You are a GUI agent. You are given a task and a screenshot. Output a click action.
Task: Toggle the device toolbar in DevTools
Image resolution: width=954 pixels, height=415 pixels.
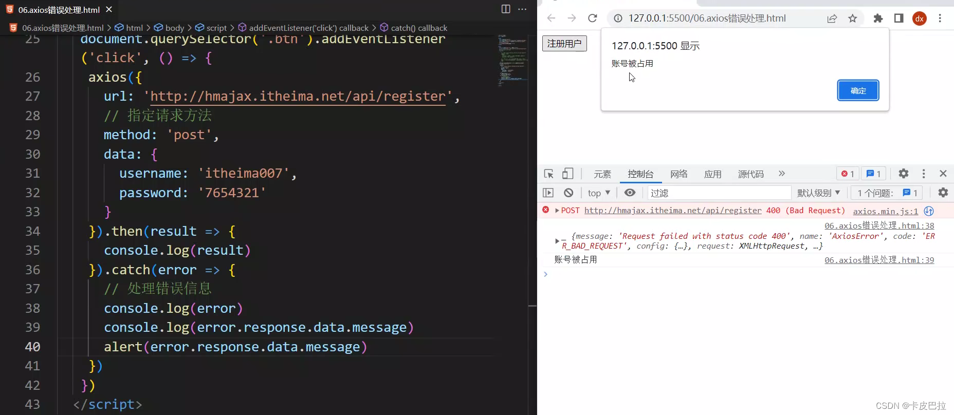coord(567,174)
